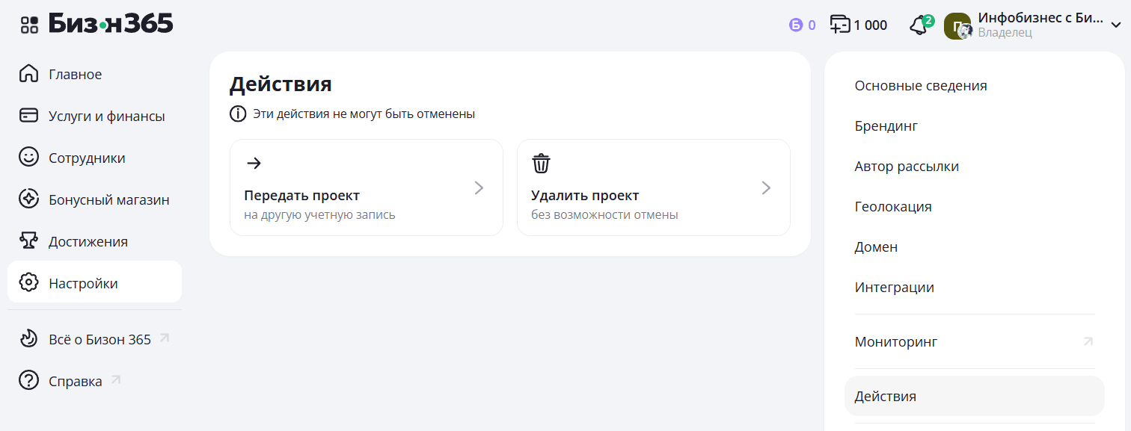Click the arrow icon on Передать проект card
Screen dimensions: 1131x431
click(254, 164)
